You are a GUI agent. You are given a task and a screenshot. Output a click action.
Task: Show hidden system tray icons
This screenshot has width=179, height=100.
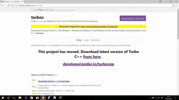150,97
